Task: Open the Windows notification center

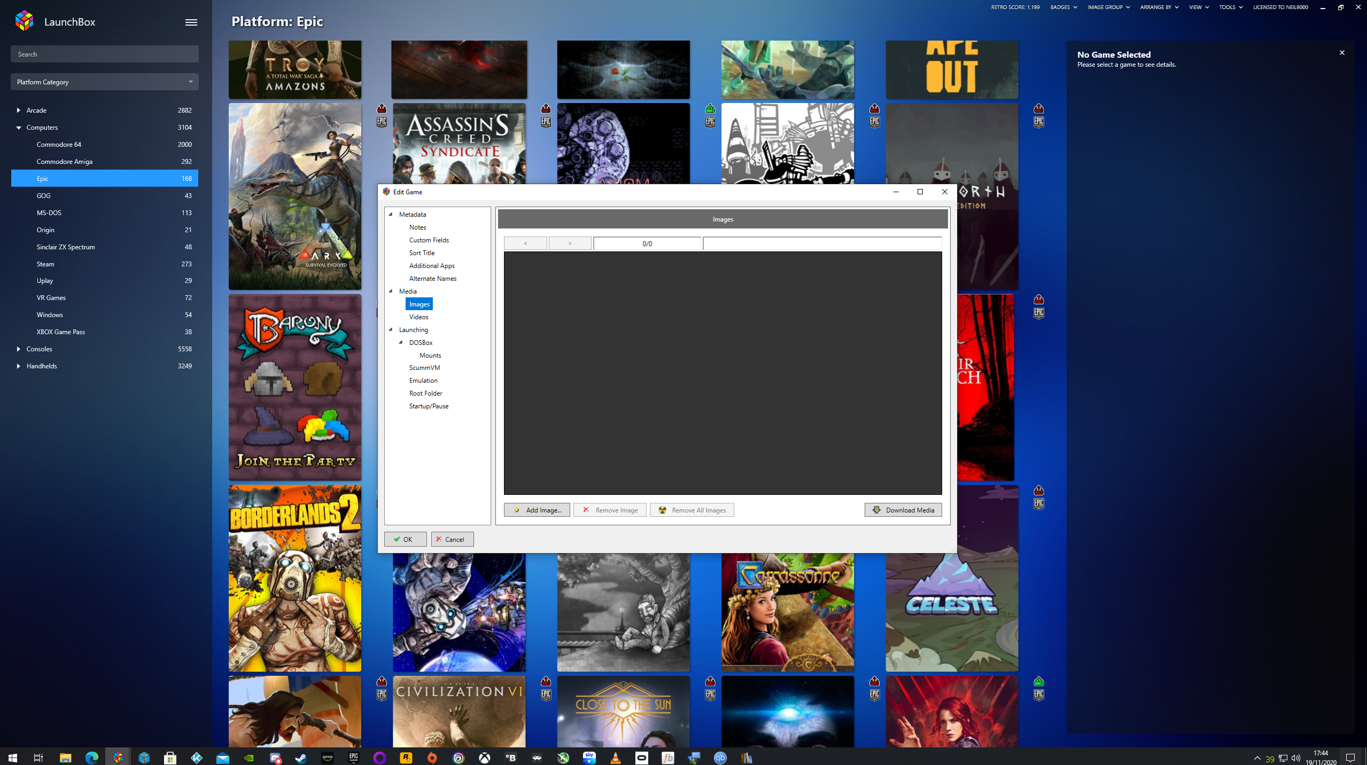Action: [x=1350, y=758]
